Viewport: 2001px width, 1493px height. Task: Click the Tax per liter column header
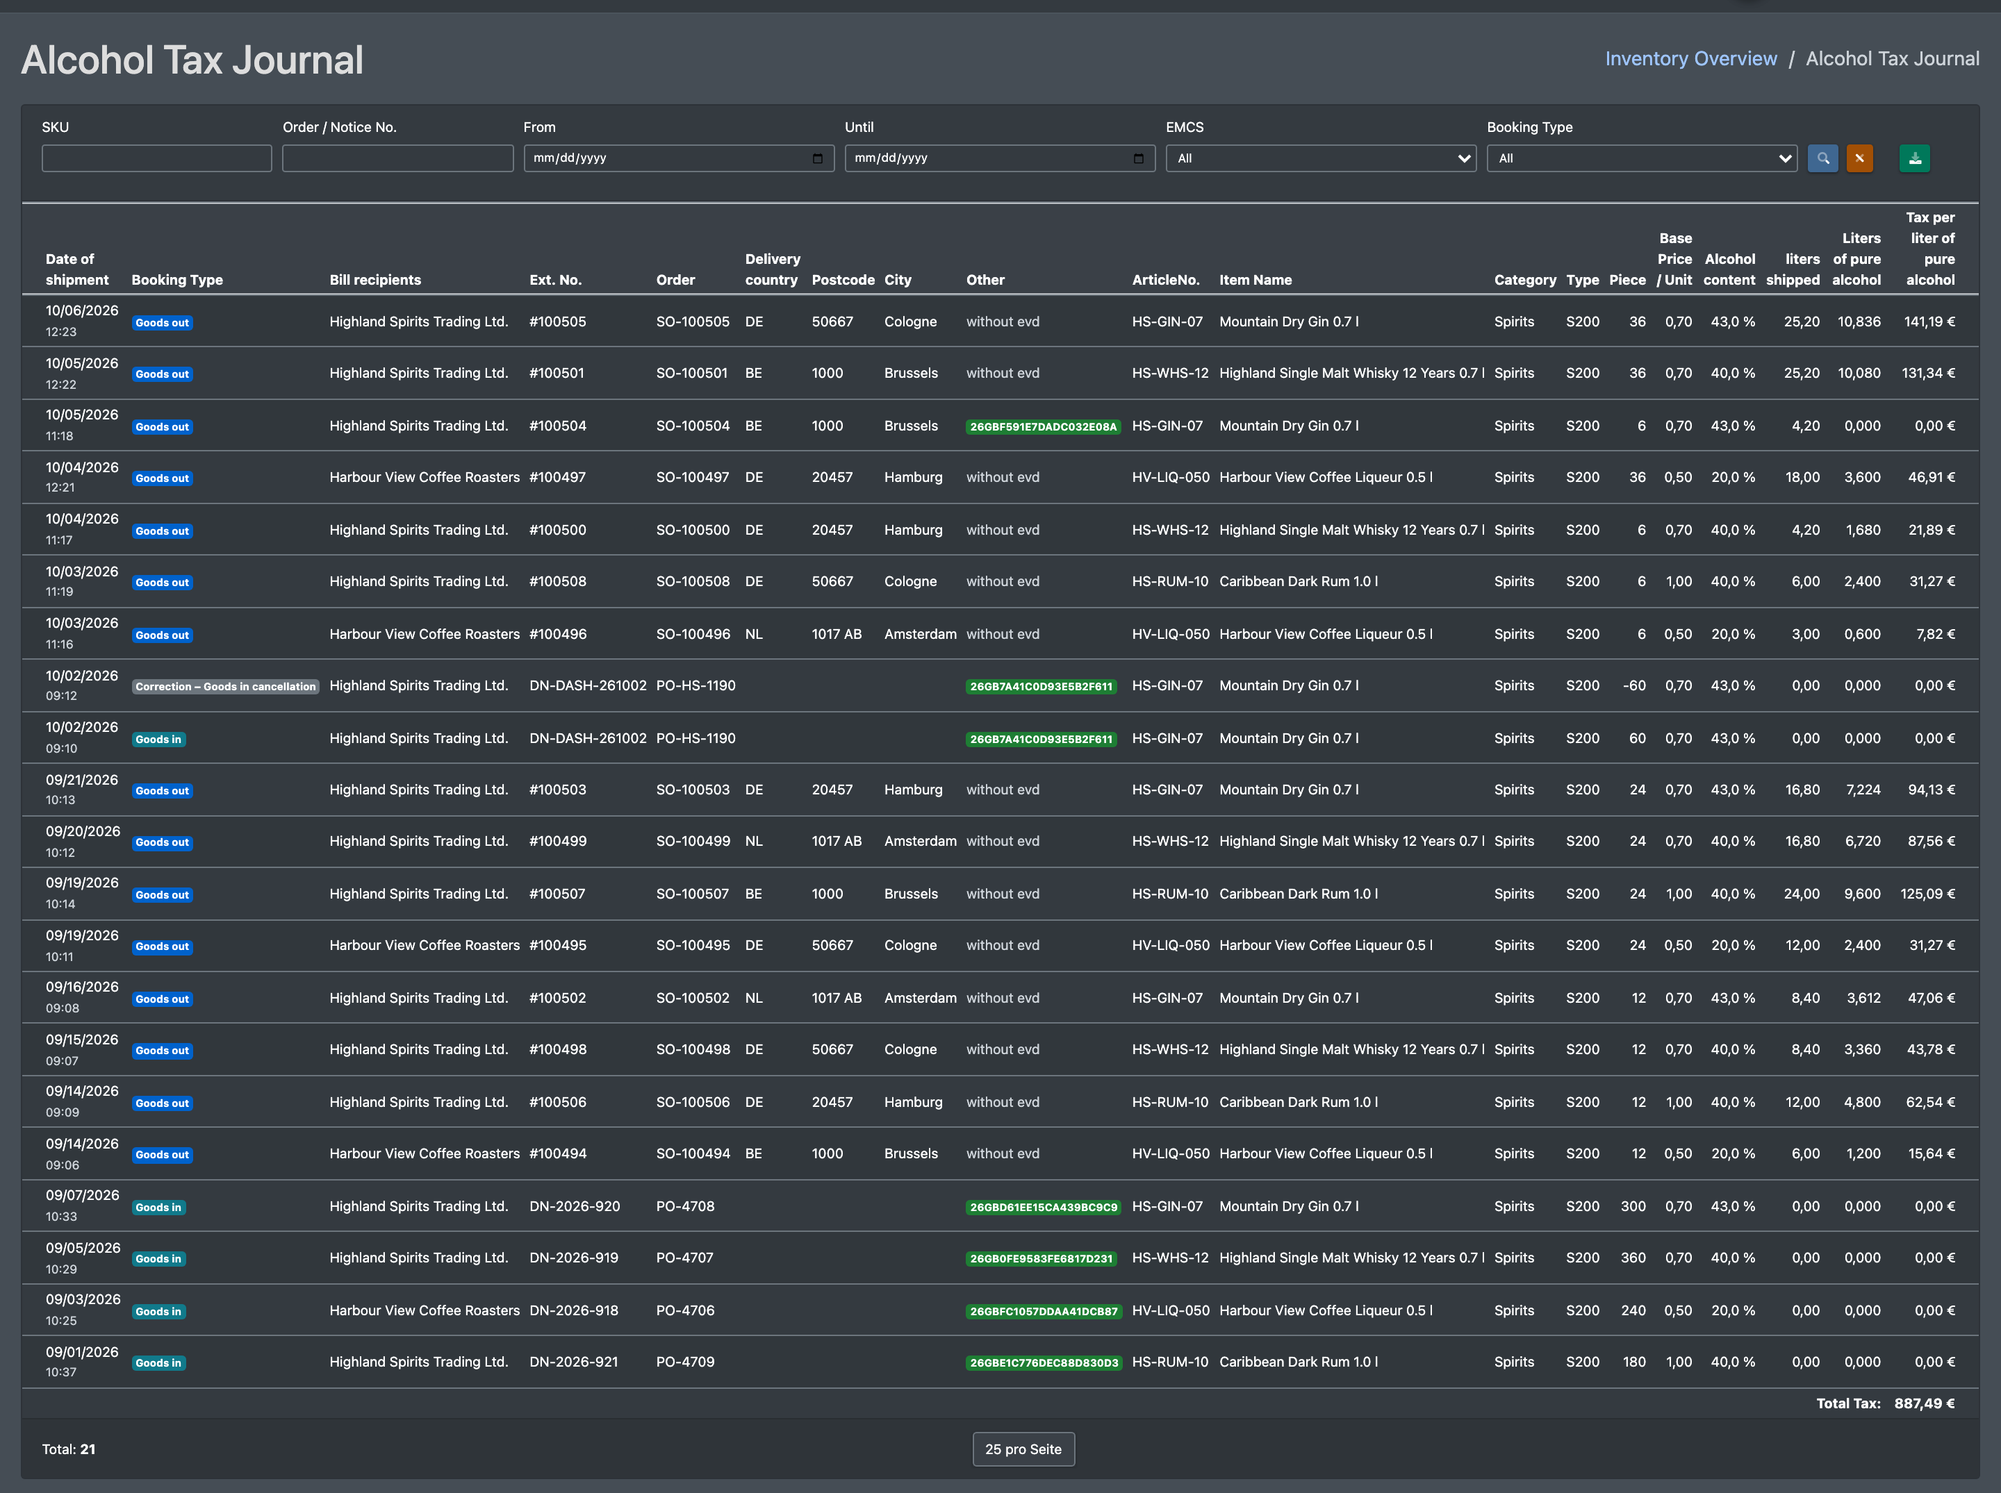tap(1929, 249)
